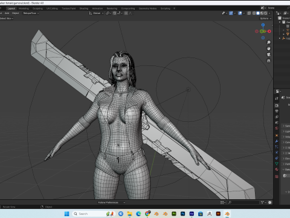Click the taskbar Search box
290x218 pixels.
[x=94, y=214]
